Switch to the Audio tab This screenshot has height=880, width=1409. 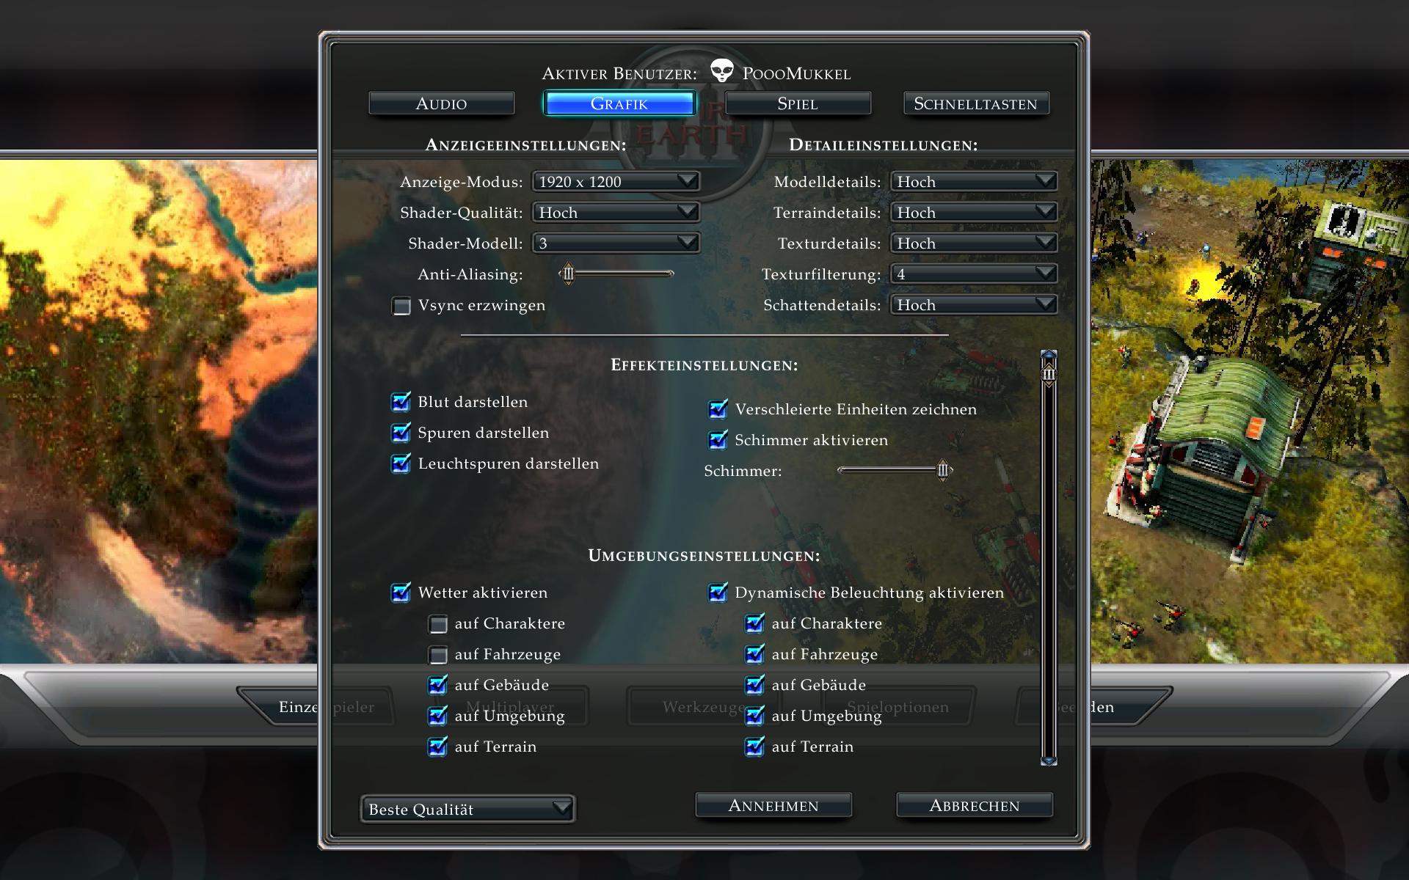tap(441, 103)
